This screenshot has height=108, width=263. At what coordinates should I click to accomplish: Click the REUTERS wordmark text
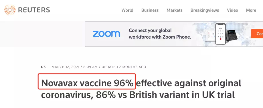(34, 10)
